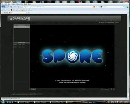Click the Gaikai logo
Viewport: 130px width, 104px height.
pos(20,19)
